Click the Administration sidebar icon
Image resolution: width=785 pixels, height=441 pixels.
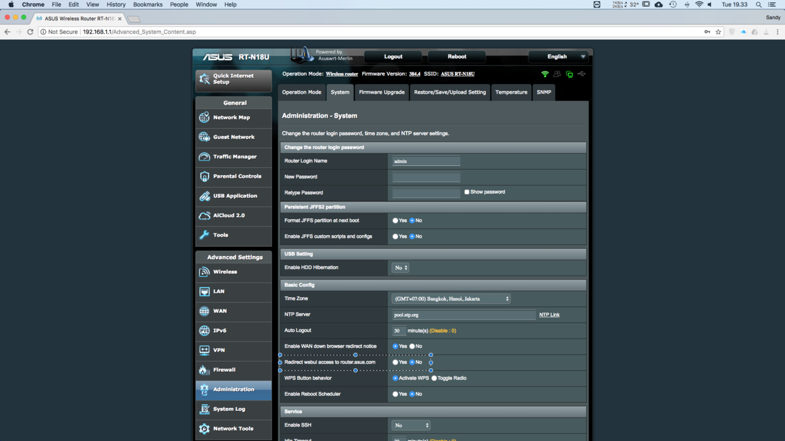[x=204, y=390]
